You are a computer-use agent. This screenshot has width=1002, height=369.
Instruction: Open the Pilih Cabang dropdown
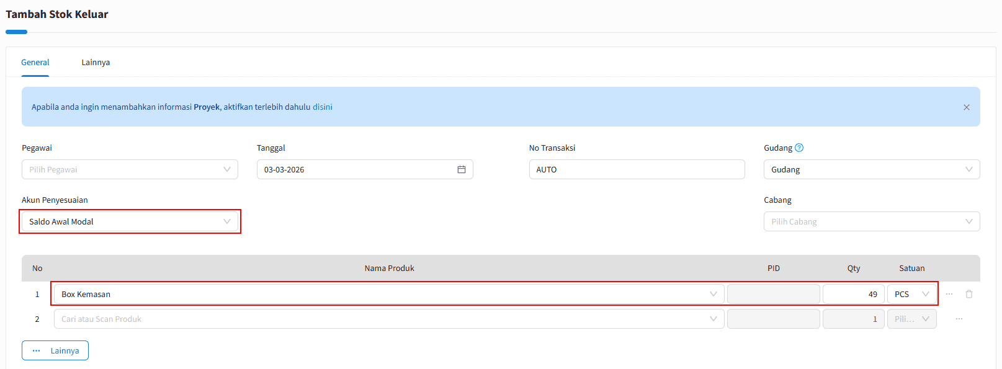tap(871, 221)
